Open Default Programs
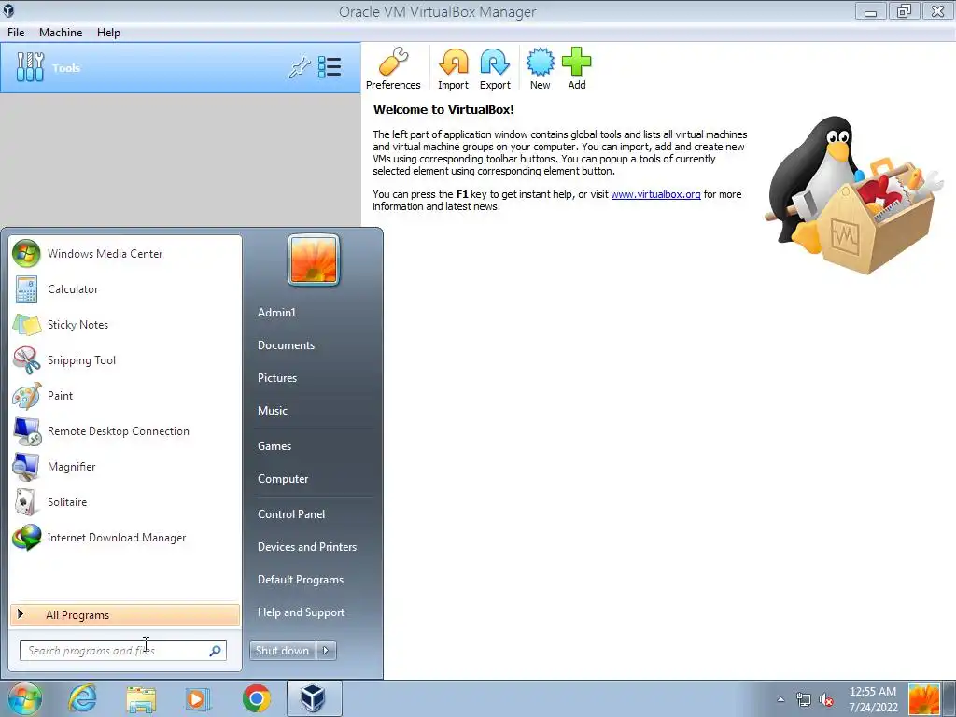Screen dimensions: 956x717 click(x=301, y=580)
